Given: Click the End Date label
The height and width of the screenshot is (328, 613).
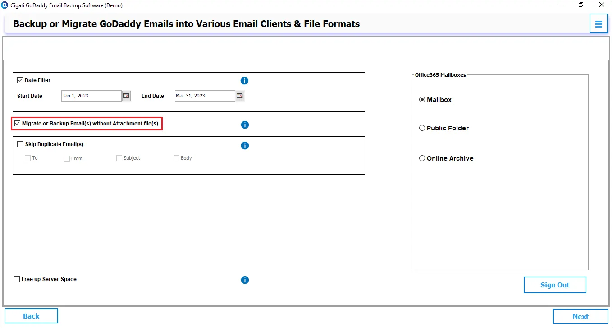Looking at the screenshot, I should pyautogui.click(x=153, y=96).
